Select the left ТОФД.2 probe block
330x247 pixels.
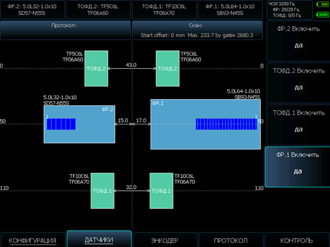(x=96, y=68)
